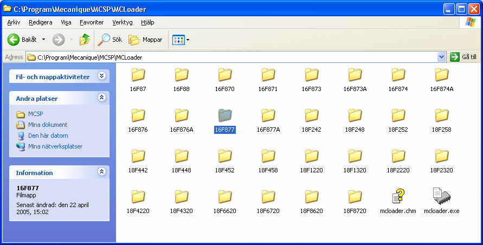Open the Forward history dropdown arrow
Image resolution: width=483 pixels, height=245 pixels.
(x=71, y=40)
